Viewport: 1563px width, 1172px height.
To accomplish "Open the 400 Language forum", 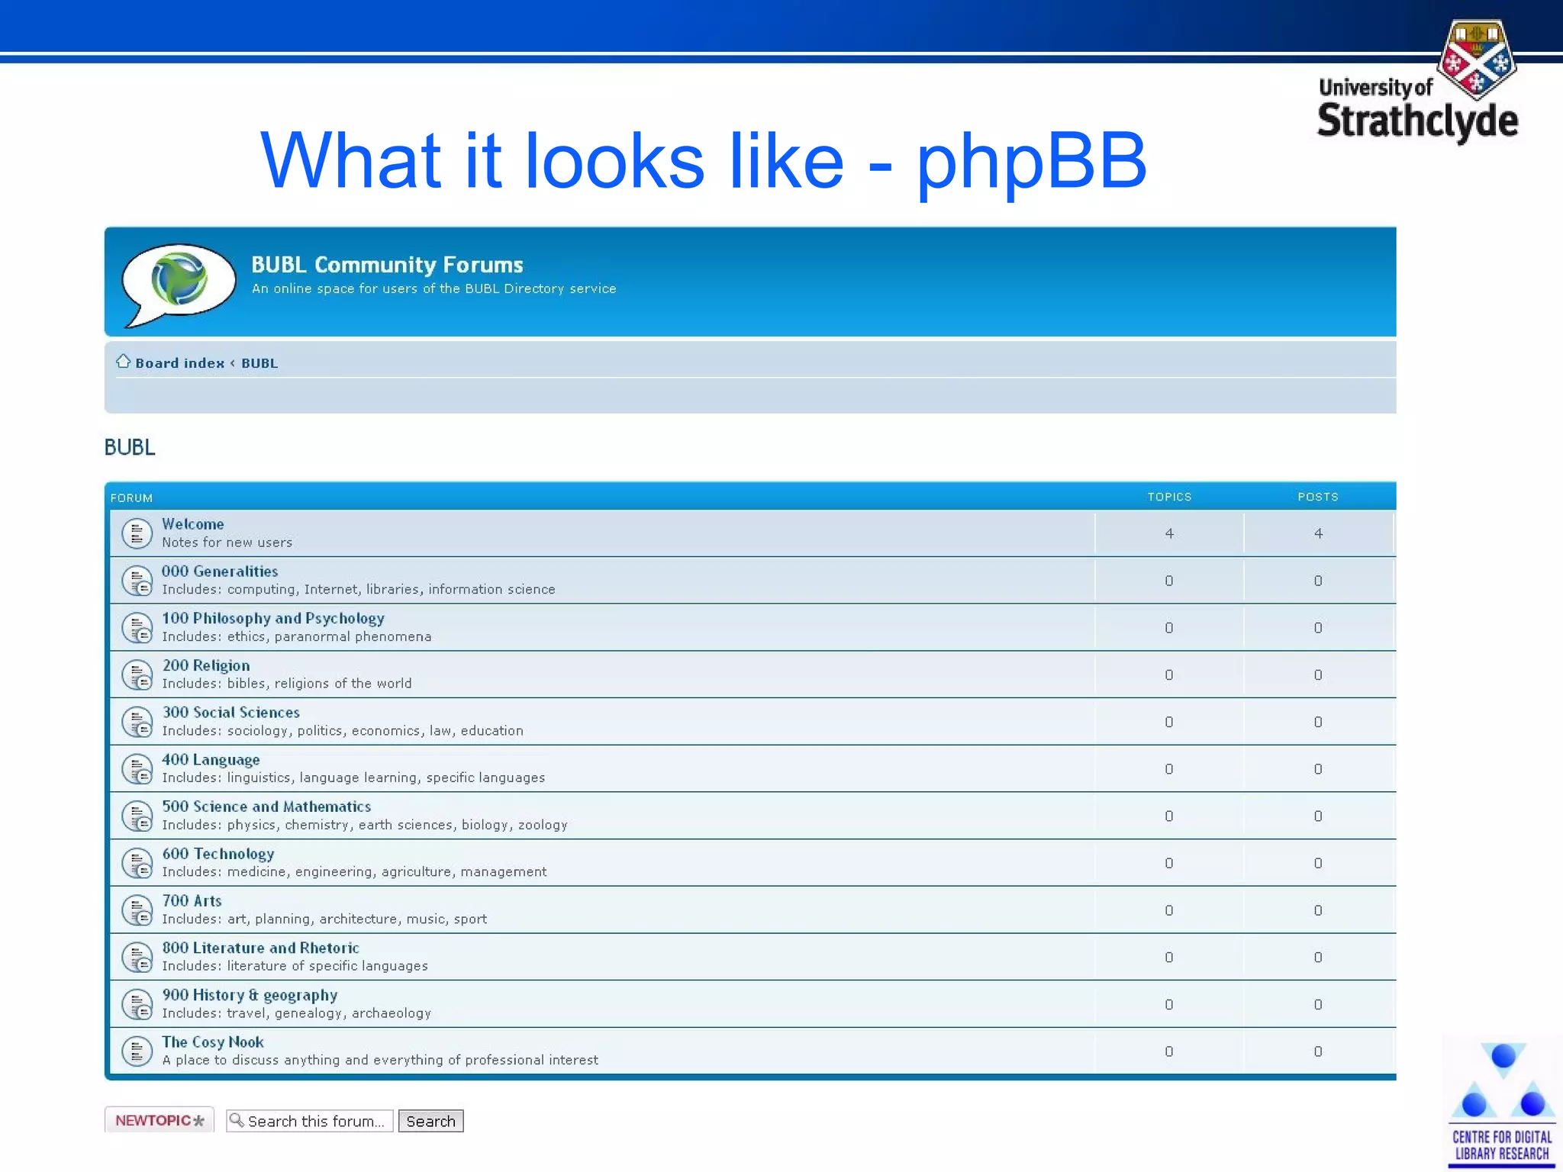I will 211,760.
